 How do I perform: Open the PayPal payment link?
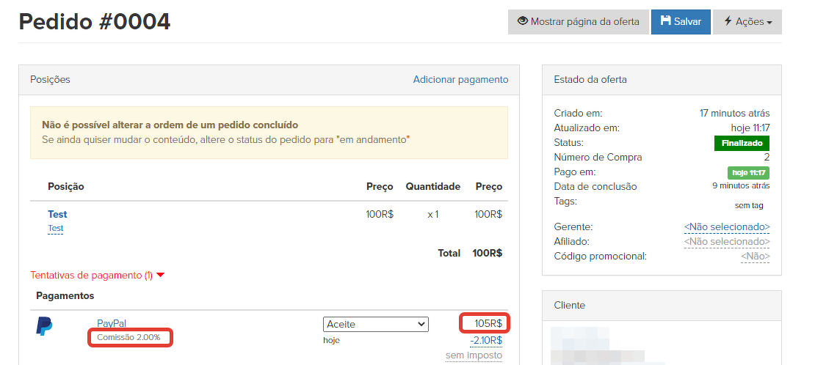tap(112, 323)
